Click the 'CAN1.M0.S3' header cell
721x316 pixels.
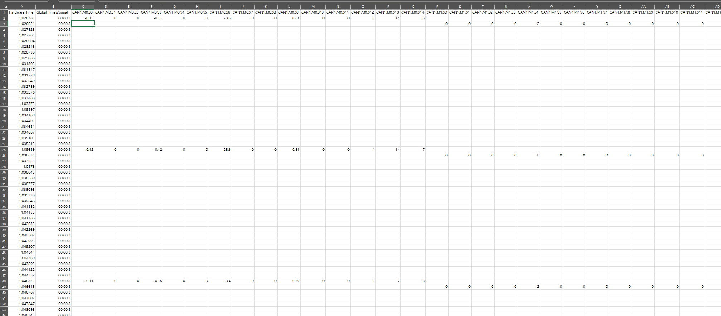click(x=152, y=12)
